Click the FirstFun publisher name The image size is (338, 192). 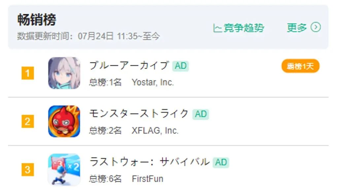[x=148, y=179]
